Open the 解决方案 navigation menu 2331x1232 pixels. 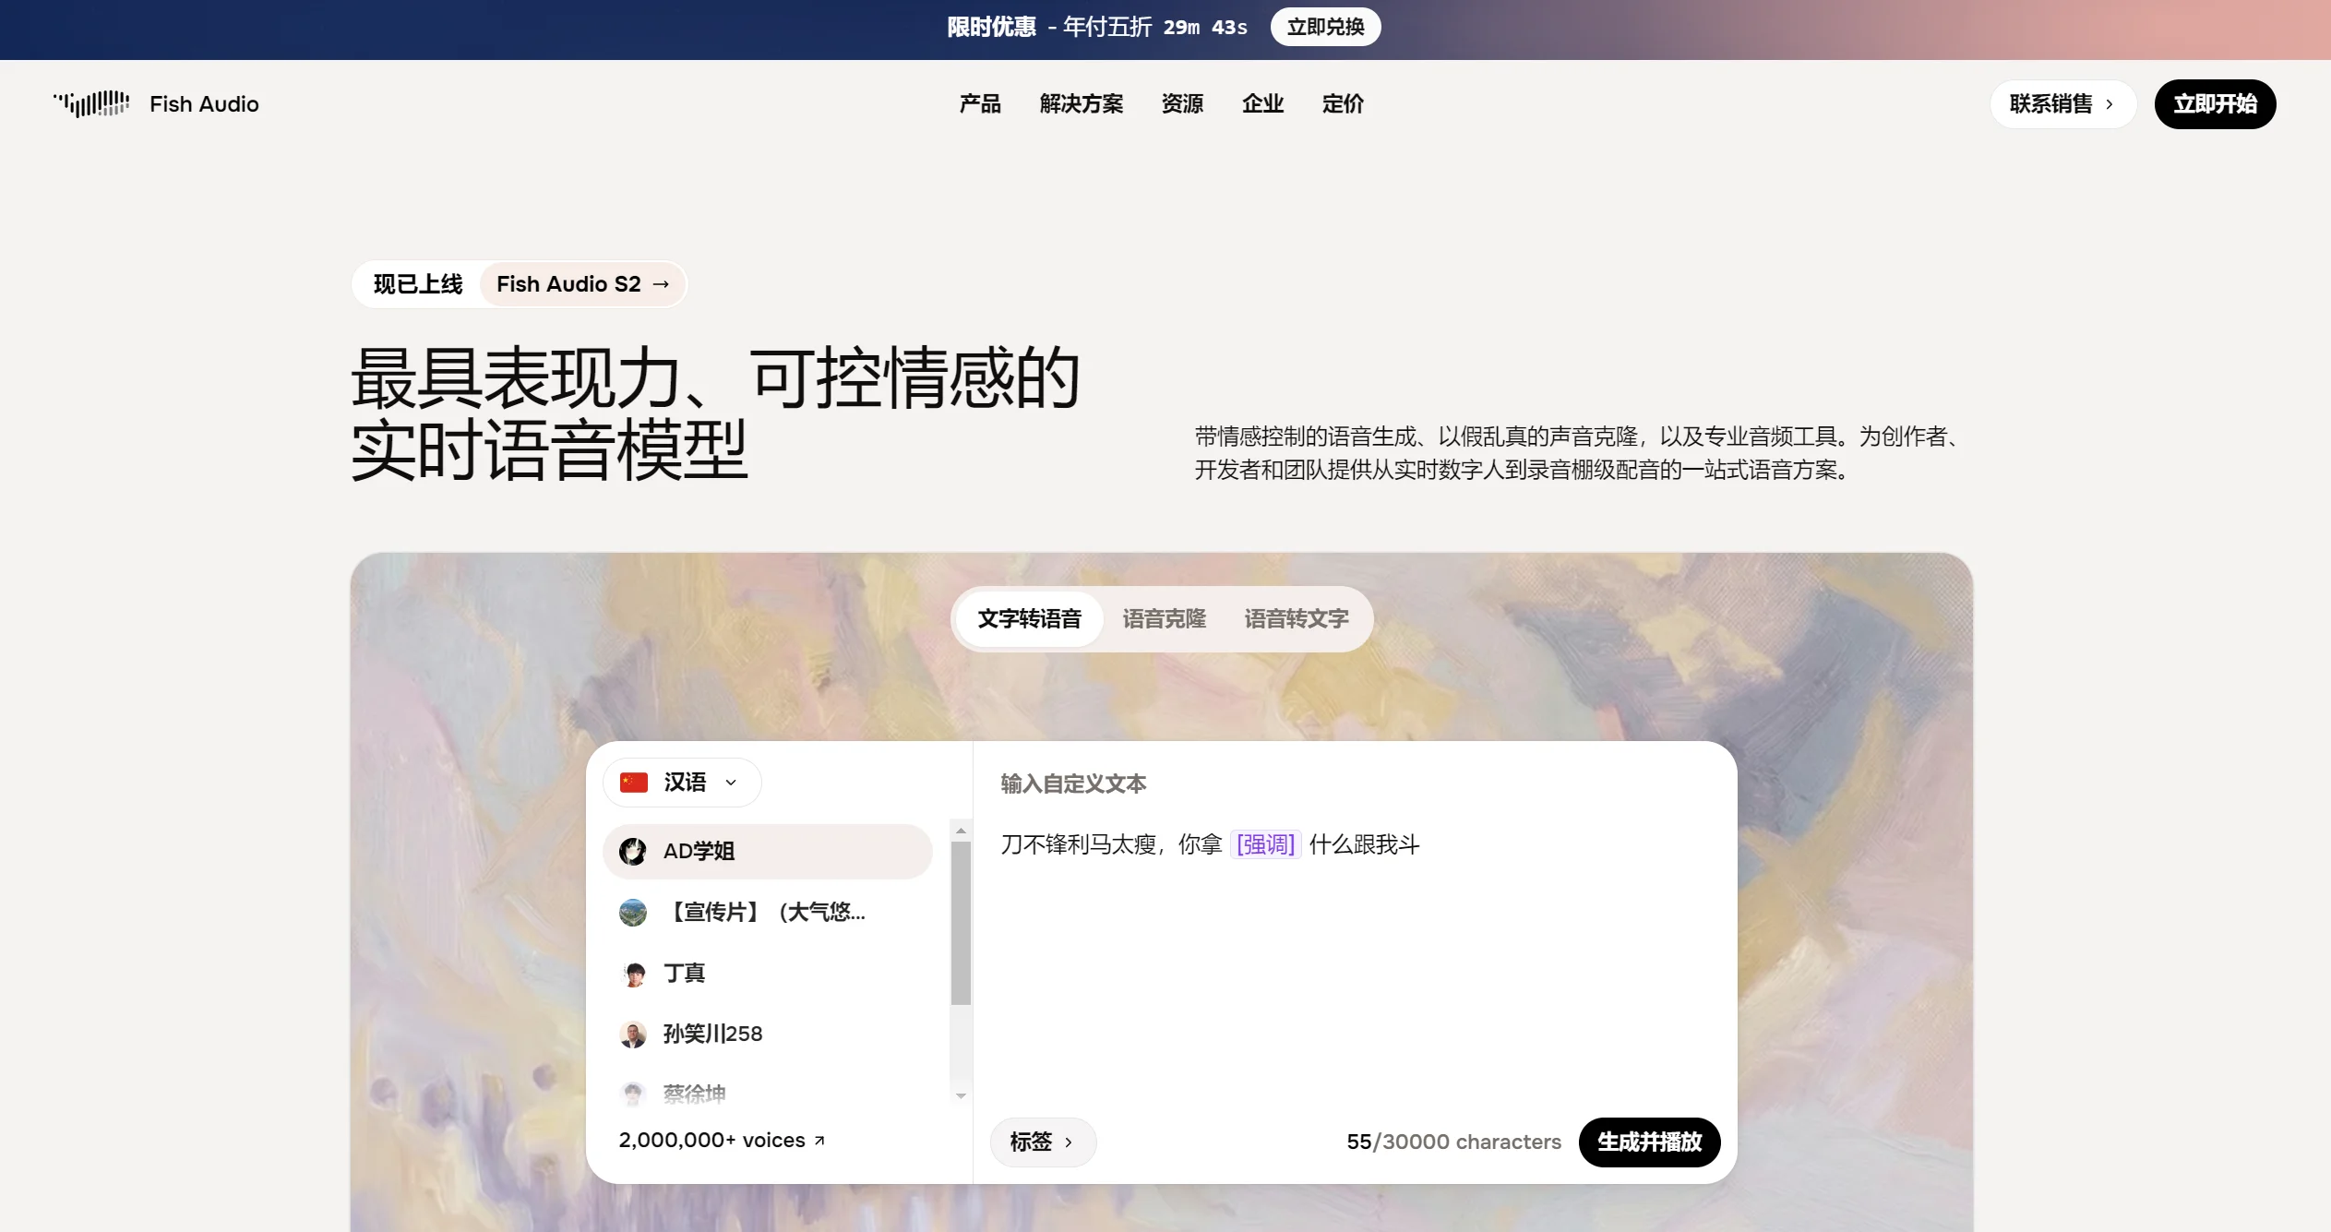point(1081,104)
